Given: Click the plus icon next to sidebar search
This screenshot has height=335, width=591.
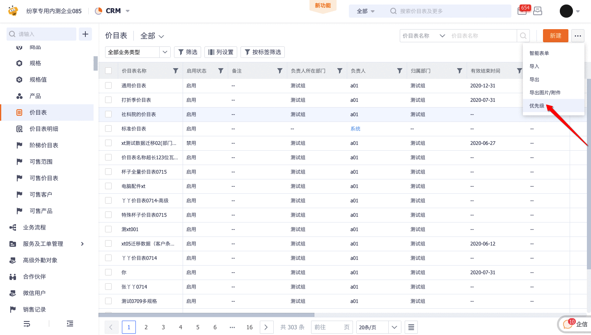Looking at the screenshot, I should pyautogui.click(x=85, y=34).
